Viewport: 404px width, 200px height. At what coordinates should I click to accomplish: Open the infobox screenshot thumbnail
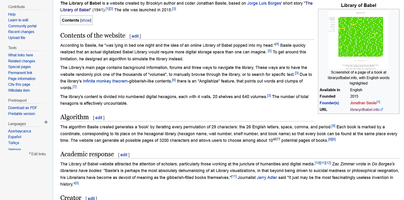tap(358, 40)
